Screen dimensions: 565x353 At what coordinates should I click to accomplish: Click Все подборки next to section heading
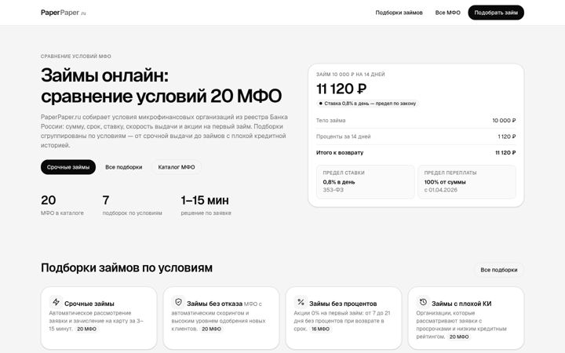point(499,270)
